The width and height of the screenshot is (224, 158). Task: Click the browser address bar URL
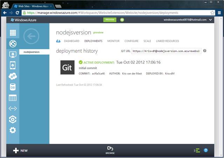coord(103,13)
